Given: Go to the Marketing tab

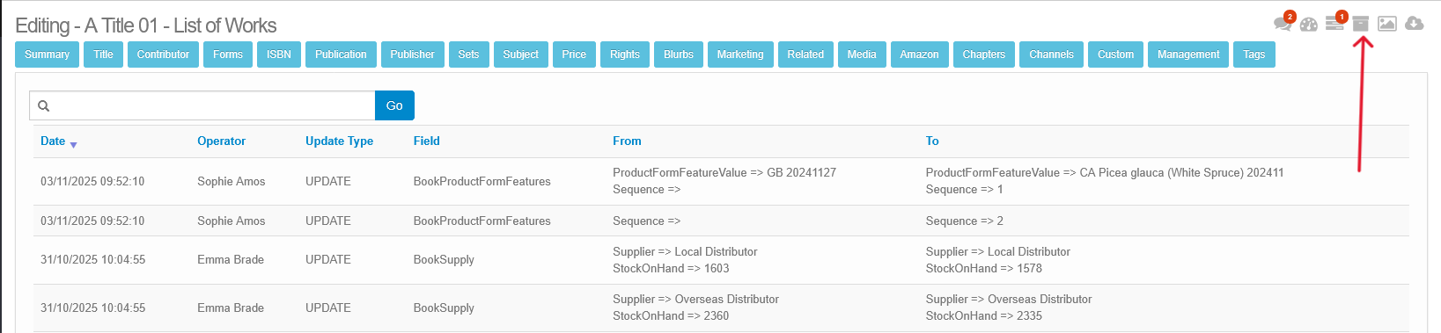Looking at the screenshot, I should (740, 54).
